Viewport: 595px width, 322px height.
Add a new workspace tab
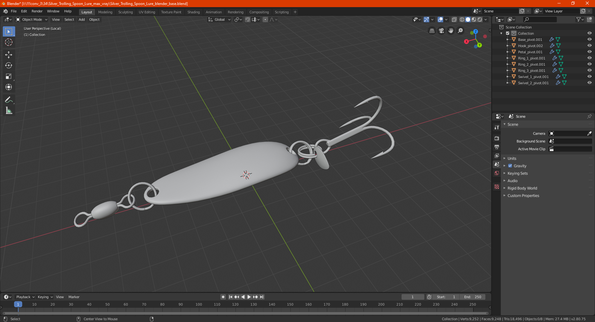point(295,12)
